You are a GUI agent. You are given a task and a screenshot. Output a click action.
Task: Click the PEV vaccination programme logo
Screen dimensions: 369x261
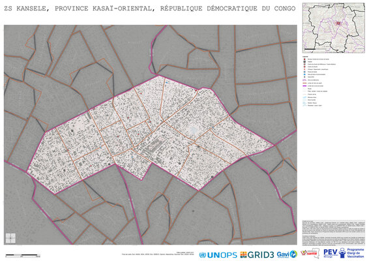[x=344, y=253]
